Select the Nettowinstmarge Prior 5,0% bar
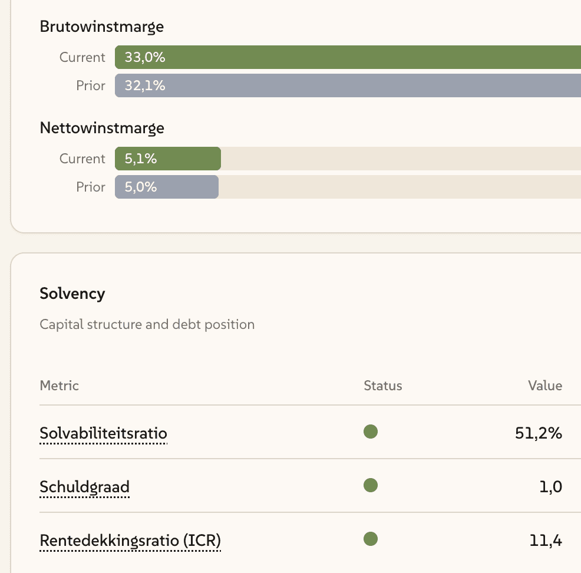581x573 pixels. point(167,187)
